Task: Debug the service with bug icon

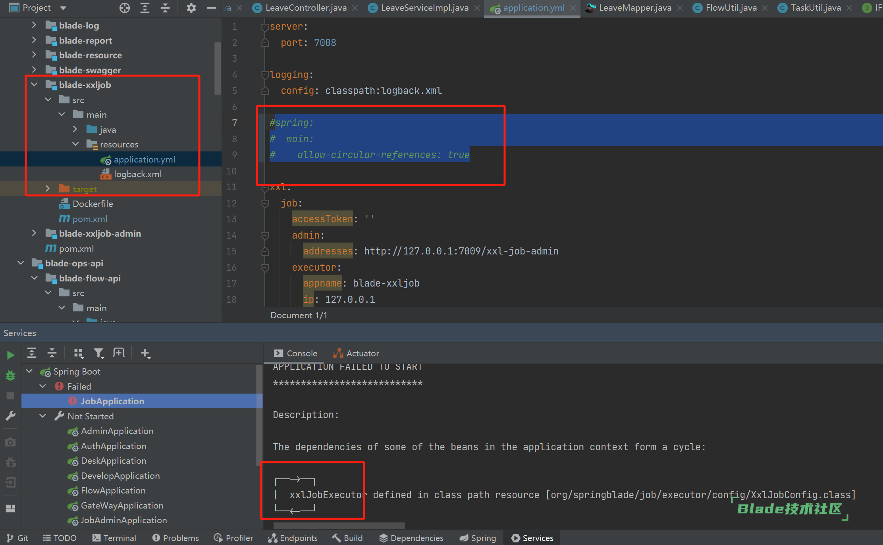Action: [x=11, y=375]
